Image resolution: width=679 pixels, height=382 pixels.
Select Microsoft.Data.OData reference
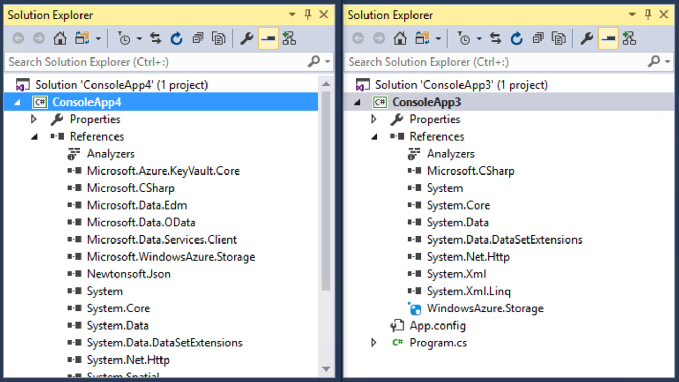(x=141, y=223)
